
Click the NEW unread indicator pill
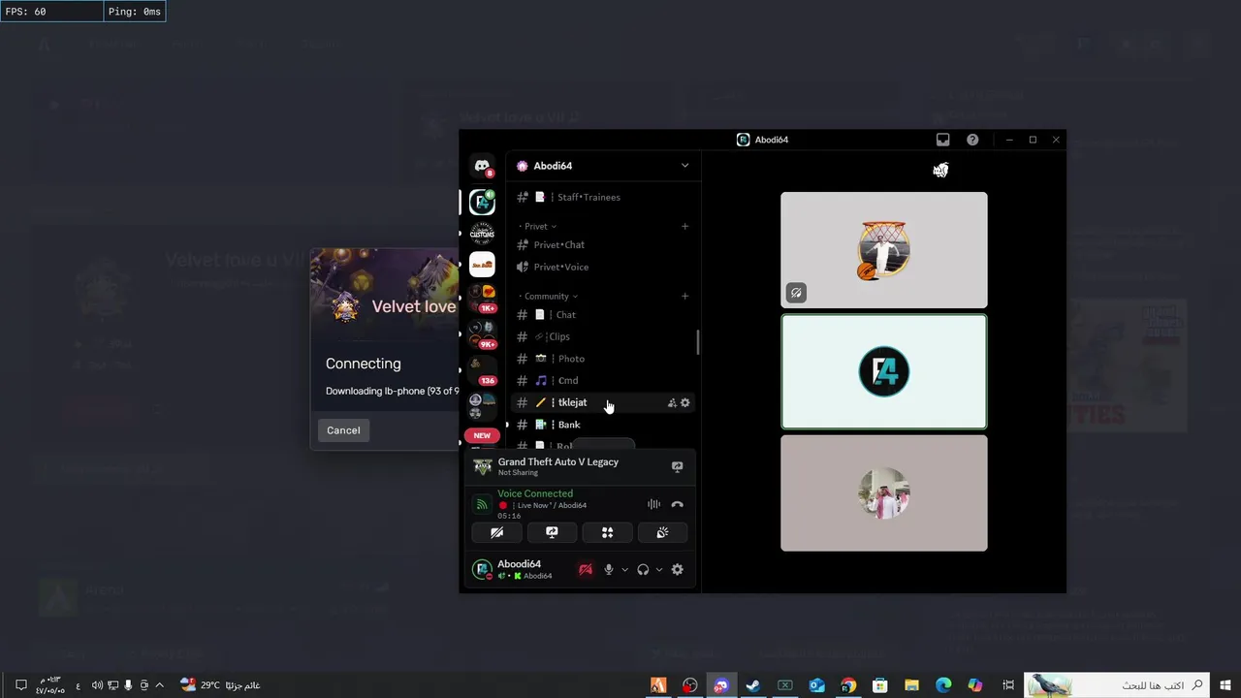(482, 435)
